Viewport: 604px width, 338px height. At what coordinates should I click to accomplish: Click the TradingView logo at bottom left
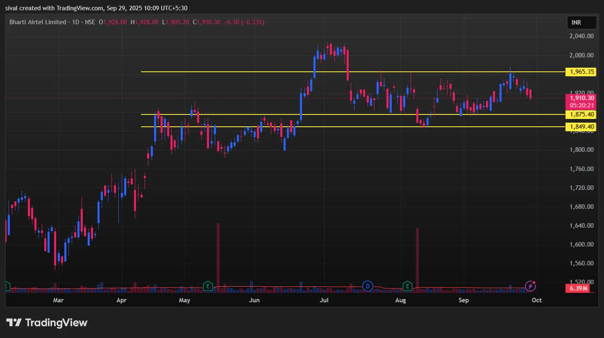pyautogui.click(x=47, y=323)
